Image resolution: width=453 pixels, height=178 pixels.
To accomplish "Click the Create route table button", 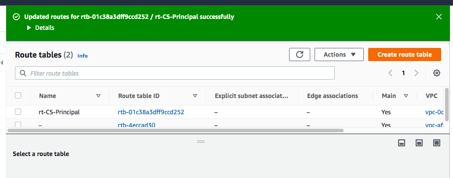I will (x=404, y=54).
